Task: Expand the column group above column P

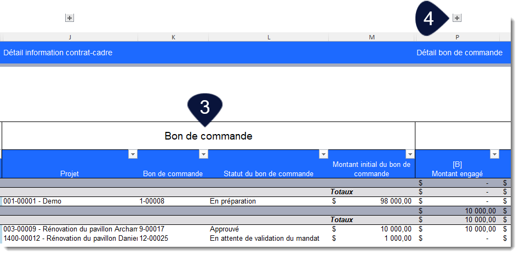Action: pyautogui.click(x=457, y=18)
